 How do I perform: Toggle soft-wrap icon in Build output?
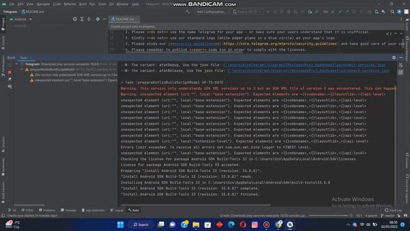point(400,65)
